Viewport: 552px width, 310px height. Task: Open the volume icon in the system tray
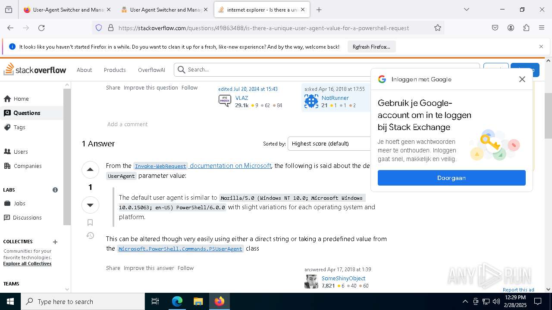tap(496, 301)
